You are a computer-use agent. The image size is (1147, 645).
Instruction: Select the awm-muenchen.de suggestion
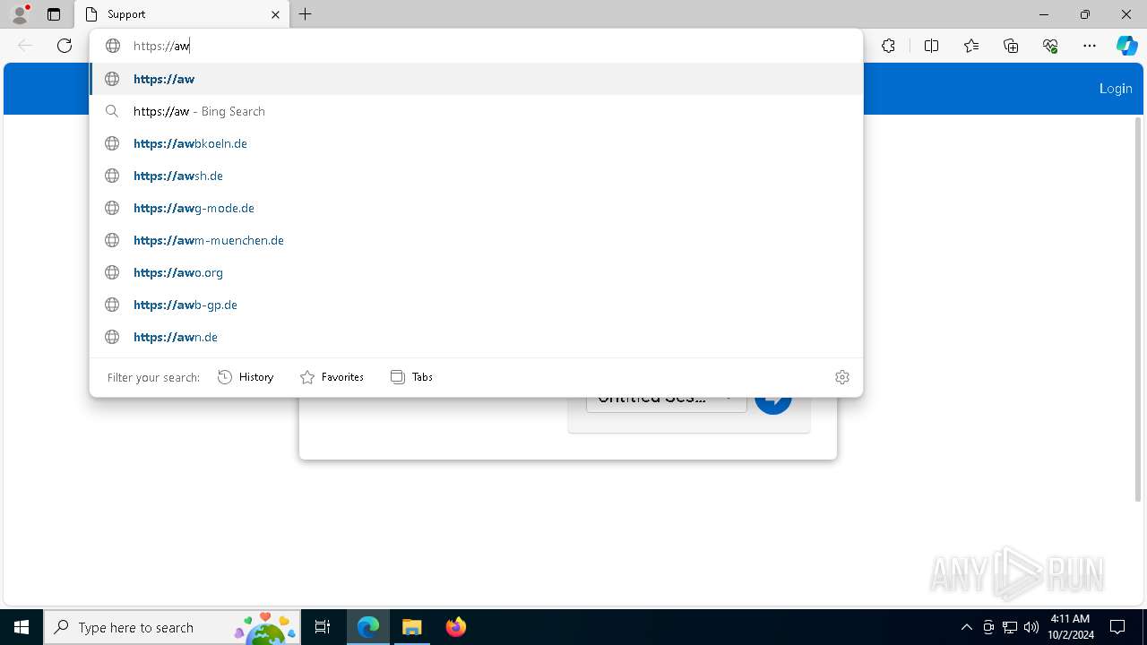[476, 240]
